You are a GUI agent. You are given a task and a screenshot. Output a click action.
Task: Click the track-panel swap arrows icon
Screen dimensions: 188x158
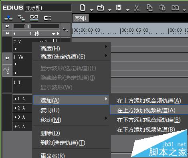pos(65,30)
